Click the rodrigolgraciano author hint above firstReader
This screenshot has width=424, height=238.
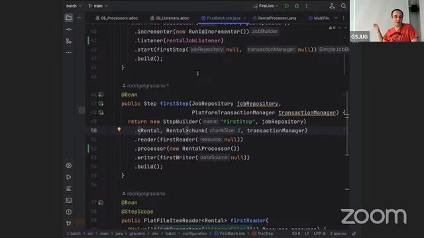144,194
